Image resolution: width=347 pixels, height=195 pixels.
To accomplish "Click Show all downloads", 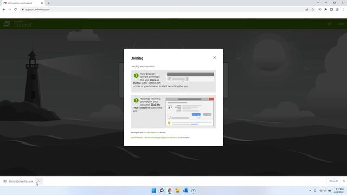I will click(333, 181).
